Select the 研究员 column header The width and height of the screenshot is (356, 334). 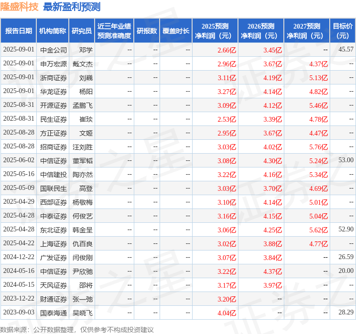click(x=82, y=31)
